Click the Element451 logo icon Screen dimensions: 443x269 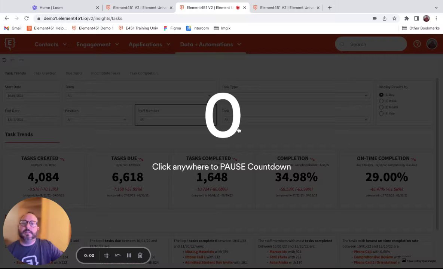pos(10,44)
